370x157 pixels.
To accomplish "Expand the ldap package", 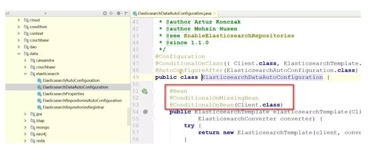I will coord(25,121).
